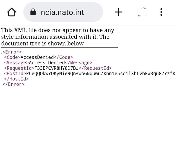Open site info via the lock icon
This screenshot has width=175, height=166.
33,12
